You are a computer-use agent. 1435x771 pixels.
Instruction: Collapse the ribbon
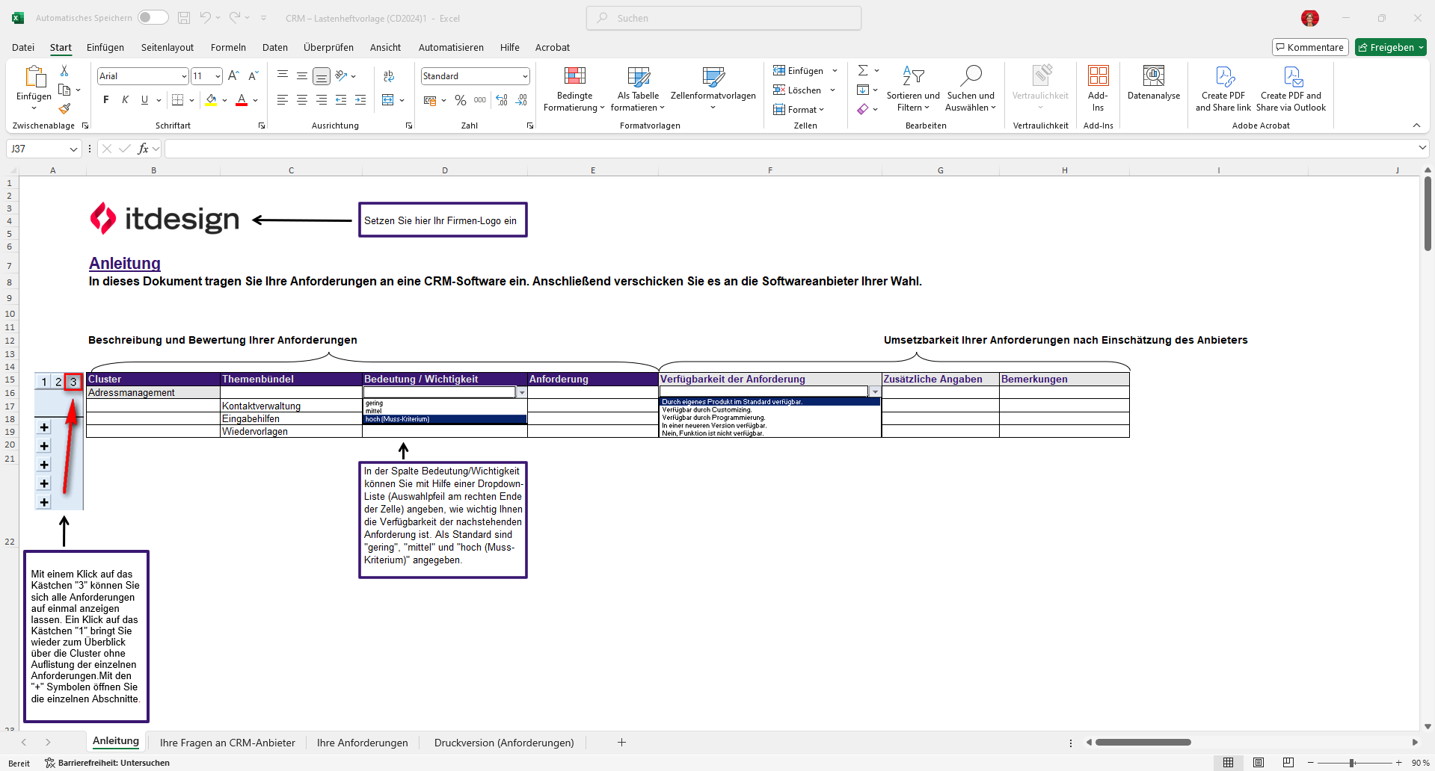pos(1416,126)
